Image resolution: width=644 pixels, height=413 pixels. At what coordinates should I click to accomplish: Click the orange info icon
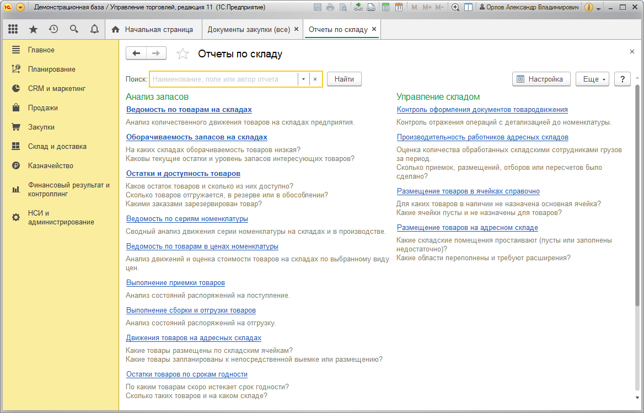[589, 7]
